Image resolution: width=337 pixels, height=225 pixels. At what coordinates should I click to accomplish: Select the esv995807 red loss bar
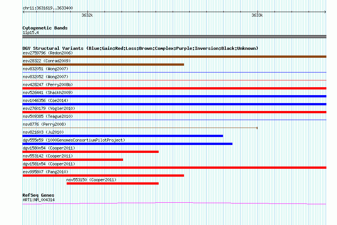[x=103, y=176]
